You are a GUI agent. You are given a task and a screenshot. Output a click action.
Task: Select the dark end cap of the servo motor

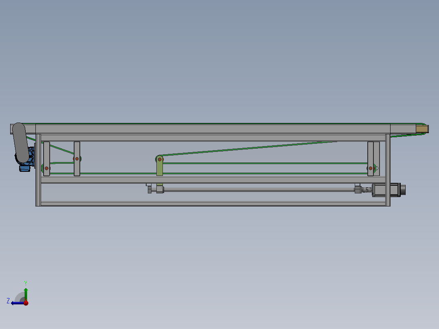403,190
